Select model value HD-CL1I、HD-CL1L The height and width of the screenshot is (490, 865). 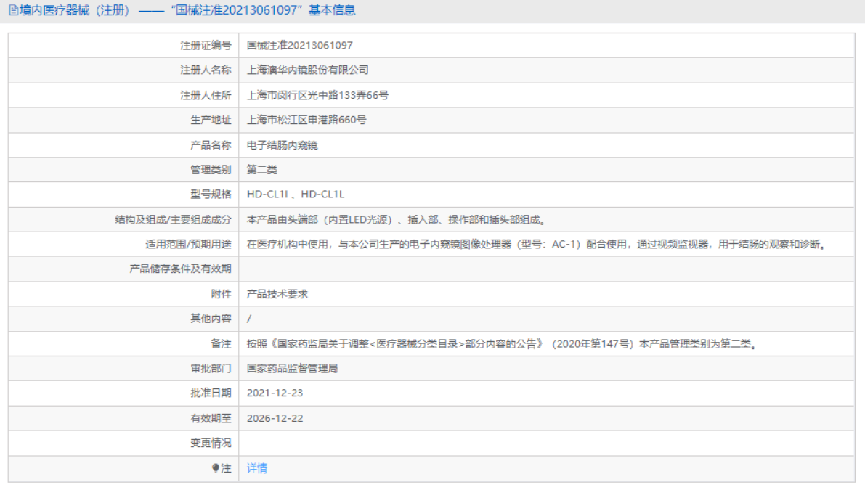295,194
